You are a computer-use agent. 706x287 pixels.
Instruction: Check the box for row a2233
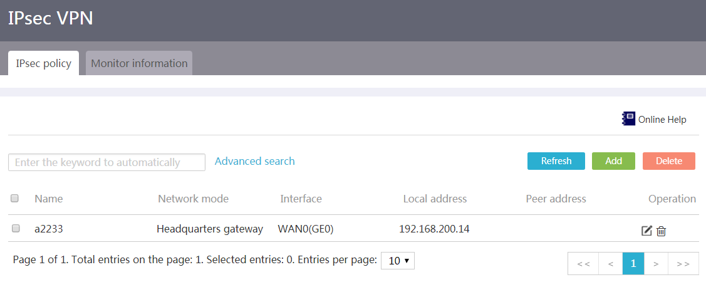[16, 229]
